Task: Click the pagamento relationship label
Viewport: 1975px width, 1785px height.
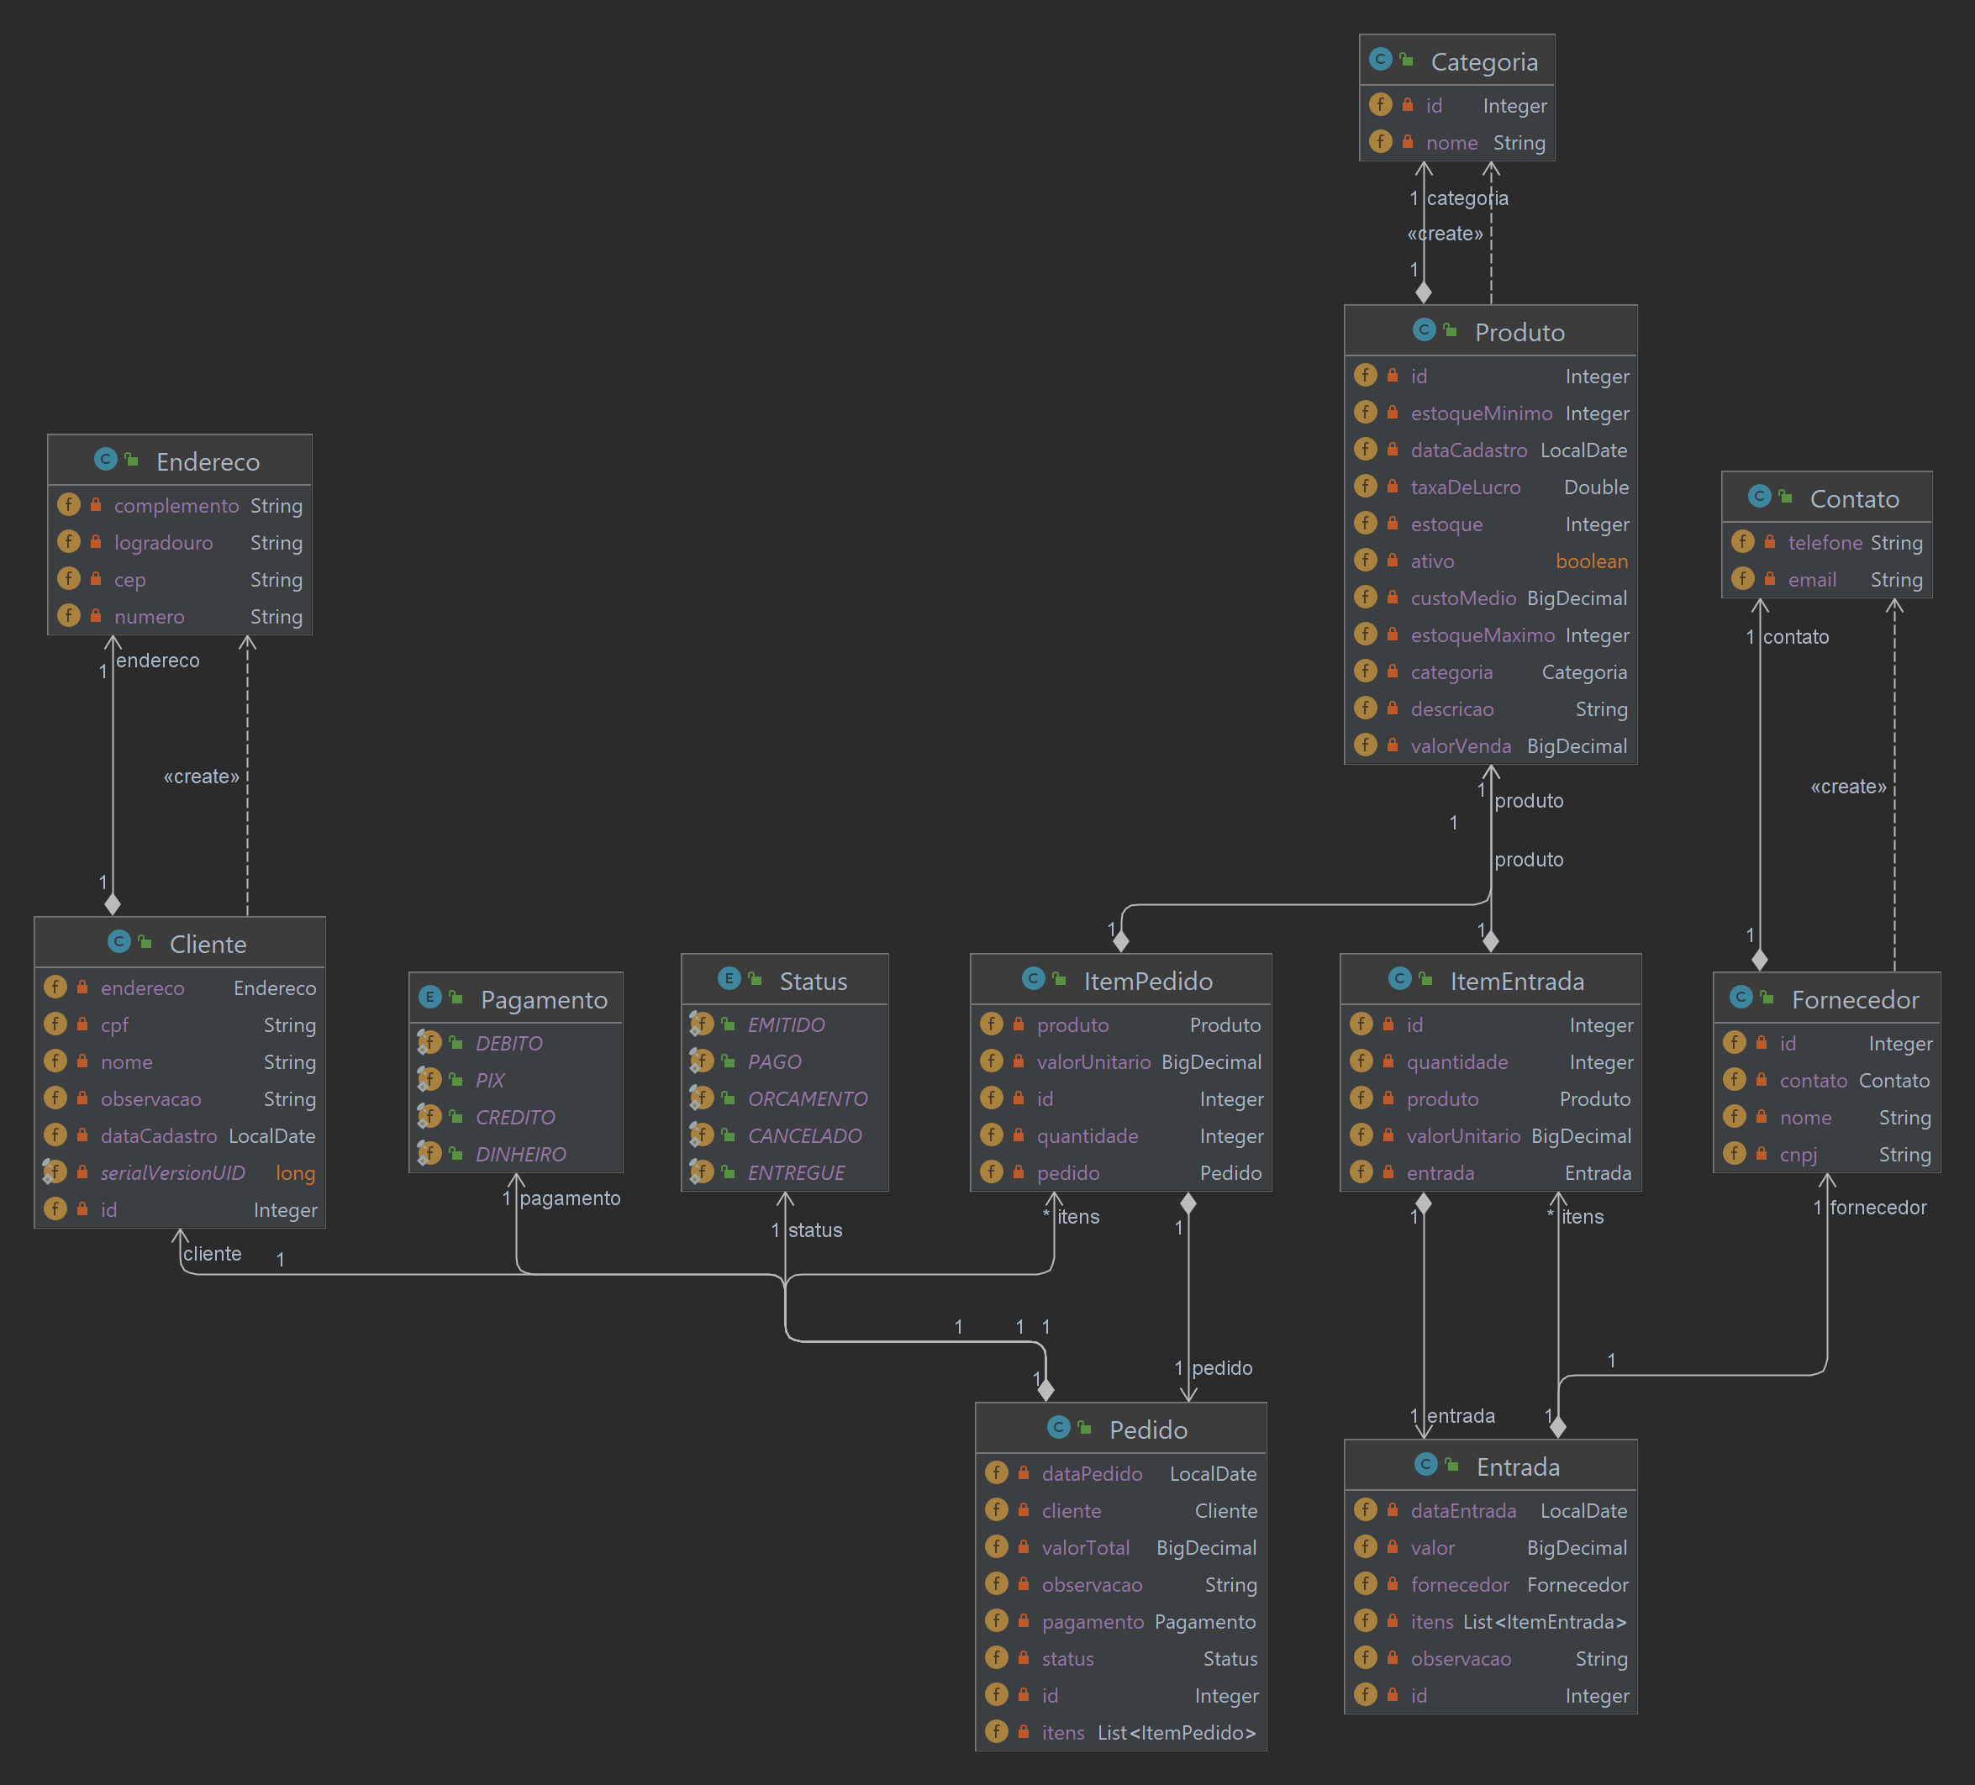Action: pyautogui.click(x=569, y=1198)
